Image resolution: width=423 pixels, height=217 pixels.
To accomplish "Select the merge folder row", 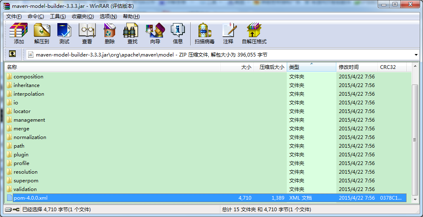I will 206,129.
